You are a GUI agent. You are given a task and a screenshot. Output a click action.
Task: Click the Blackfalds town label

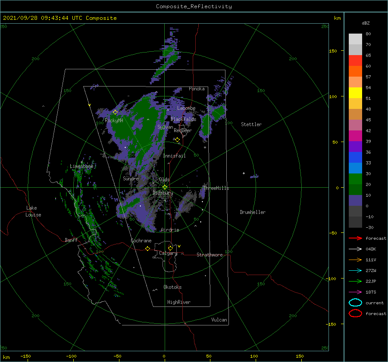tap(183, 119)
